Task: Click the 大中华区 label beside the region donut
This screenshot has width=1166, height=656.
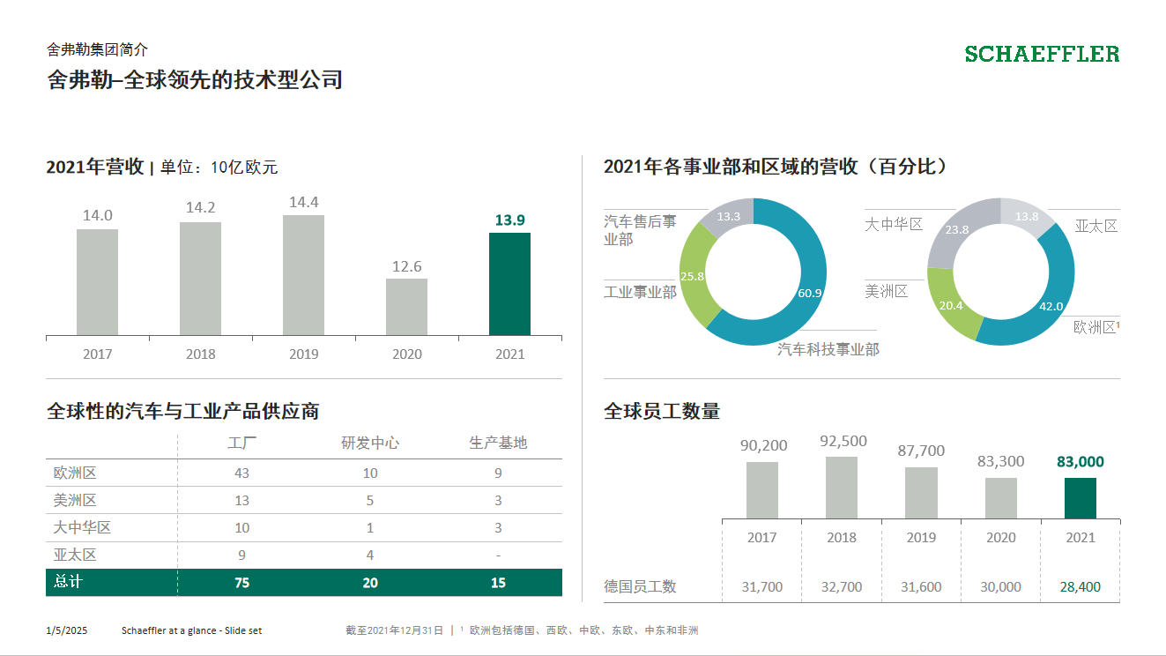Action: [894, 224]
